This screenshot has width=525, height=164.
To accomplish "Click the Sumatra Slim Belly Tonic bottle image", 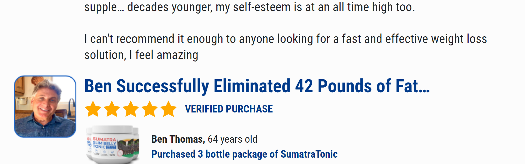I will 112,145.
